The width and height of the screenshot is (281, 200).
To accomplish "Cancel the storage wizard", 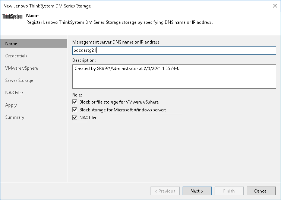I will [x=261, y=191].
